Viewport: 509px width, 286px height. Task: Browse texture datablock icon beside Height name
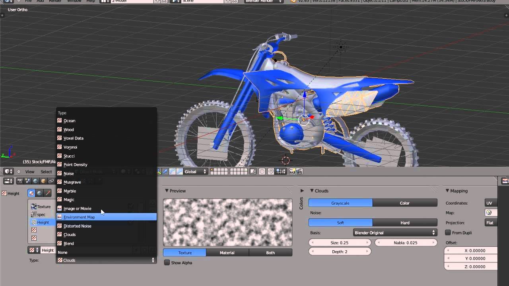click(x=33, y=250)
